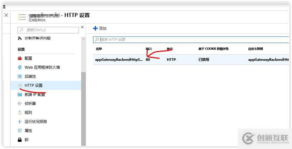Screen dimensions: 292x149
Task: Open the appGatewayBackendHttpS... row
Action: (191, 60)
